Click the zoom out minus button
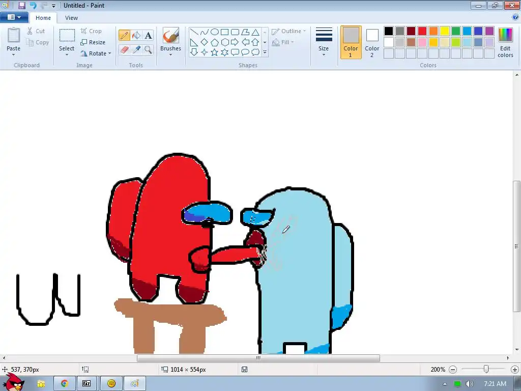Screen dimensions: 521x391 pyautogui.click(x=452, y=370)
